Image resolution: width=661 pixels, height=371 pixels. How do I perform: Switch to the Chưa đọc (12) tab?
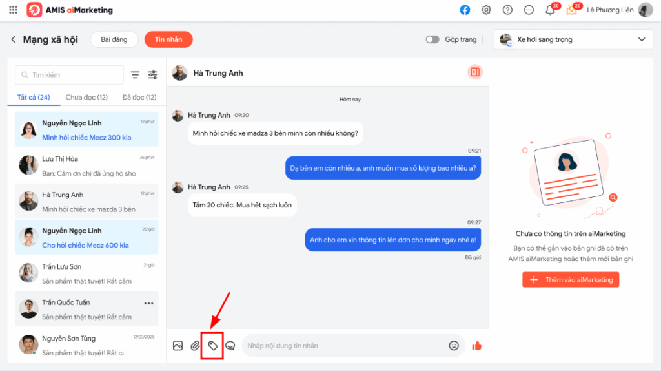86,98
